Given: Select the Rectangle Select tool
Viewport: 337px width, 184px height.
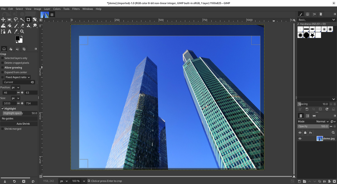Looking at the screenshot, I should coord(10,20).
